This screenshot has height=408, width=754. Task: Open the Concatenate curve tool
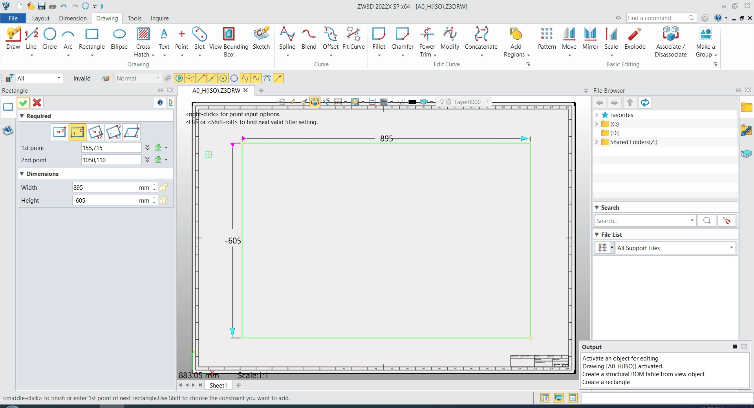(481, 39)
